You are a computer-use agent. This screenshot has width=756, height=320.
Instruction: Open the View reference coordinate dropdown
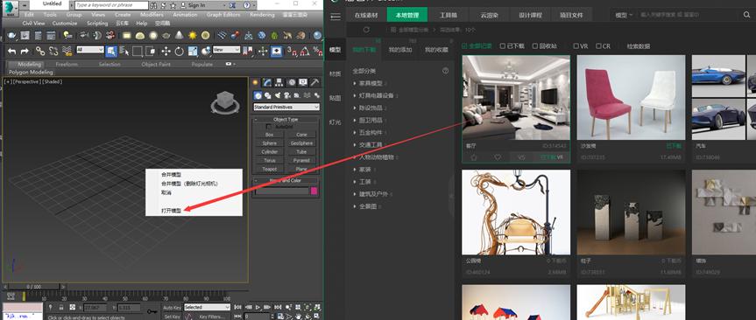pos(226,50)
